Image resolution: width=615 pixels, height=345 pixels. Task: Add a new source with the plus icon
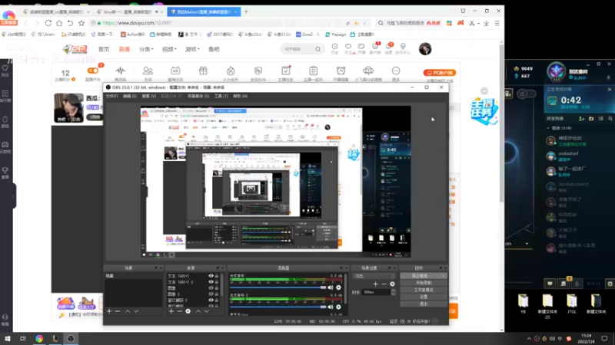(x=171, y=311)
